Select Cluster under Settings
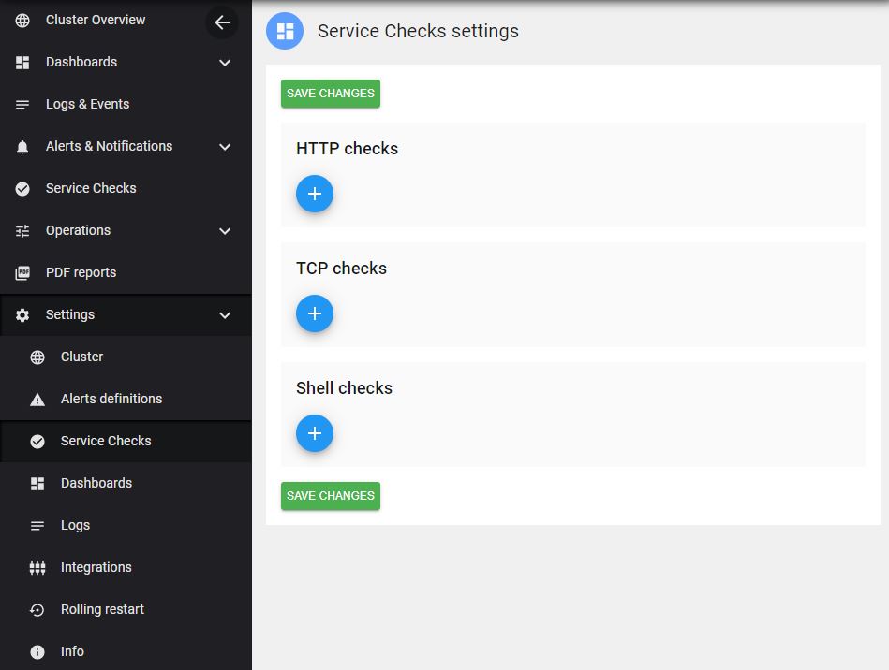 click(x=81, y=357)
